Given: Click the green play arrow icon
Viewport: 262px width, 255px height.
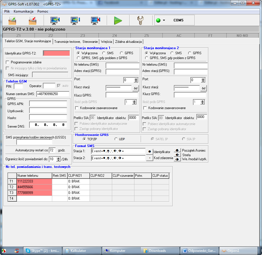Looking at the screenshot, I should [118, 21].
